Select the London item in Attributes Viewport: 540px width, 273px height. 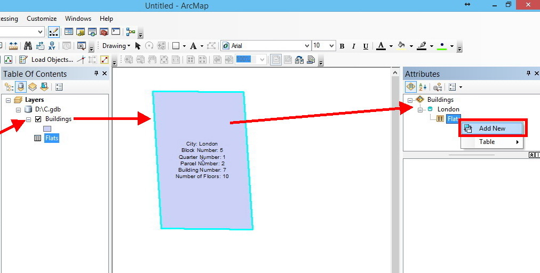pyautogui.click(x=448, y=109)
